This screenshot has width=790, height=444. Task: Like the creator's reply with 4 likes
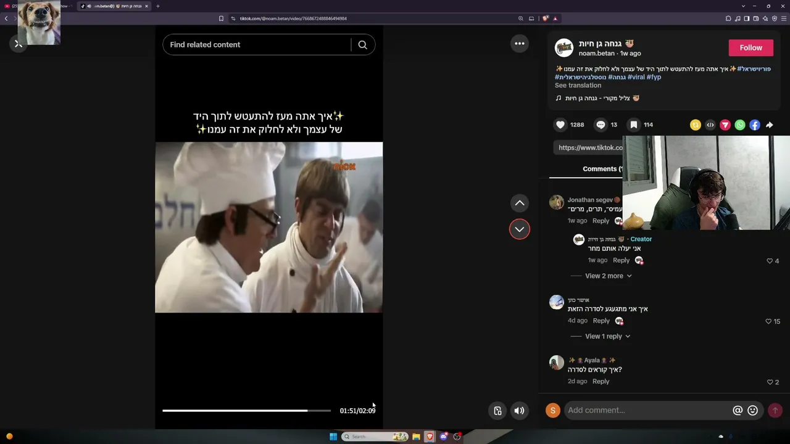(770, 261)
